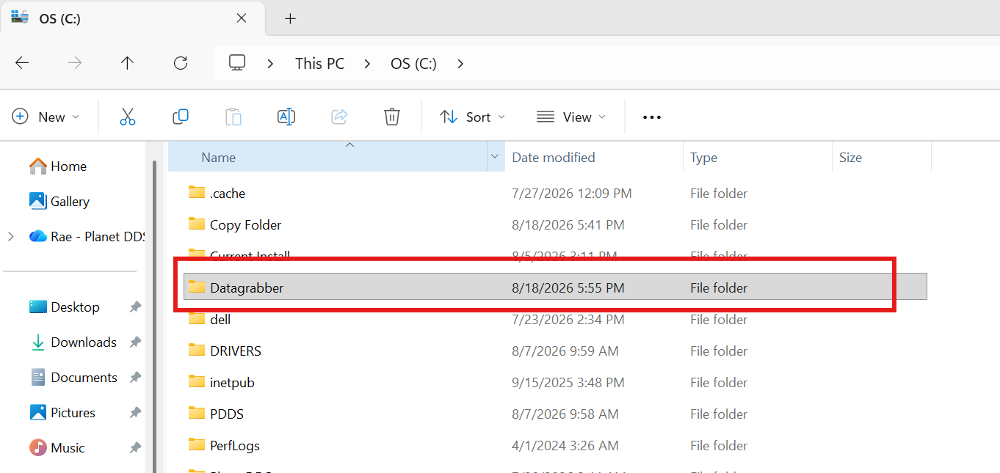Screen dimensions: 1000x473
Task: Click the dell folder icon
Action: point(197,319)
